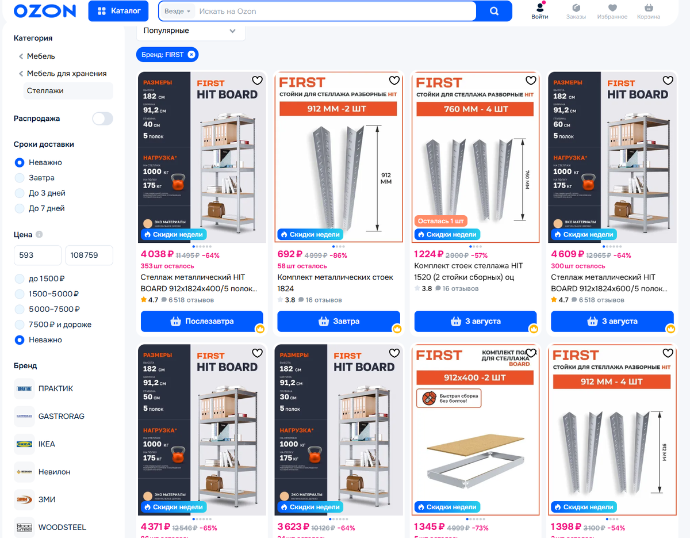
Task: Open the 912 ММ -2 ШТ product image
Action: (339, 157)
